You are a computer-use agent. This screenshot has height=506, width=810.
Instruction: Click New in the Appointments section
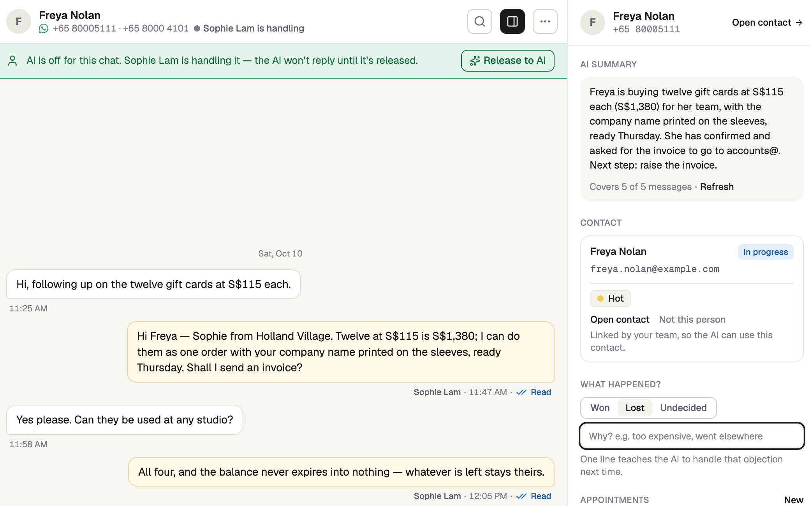pos(793,500)
